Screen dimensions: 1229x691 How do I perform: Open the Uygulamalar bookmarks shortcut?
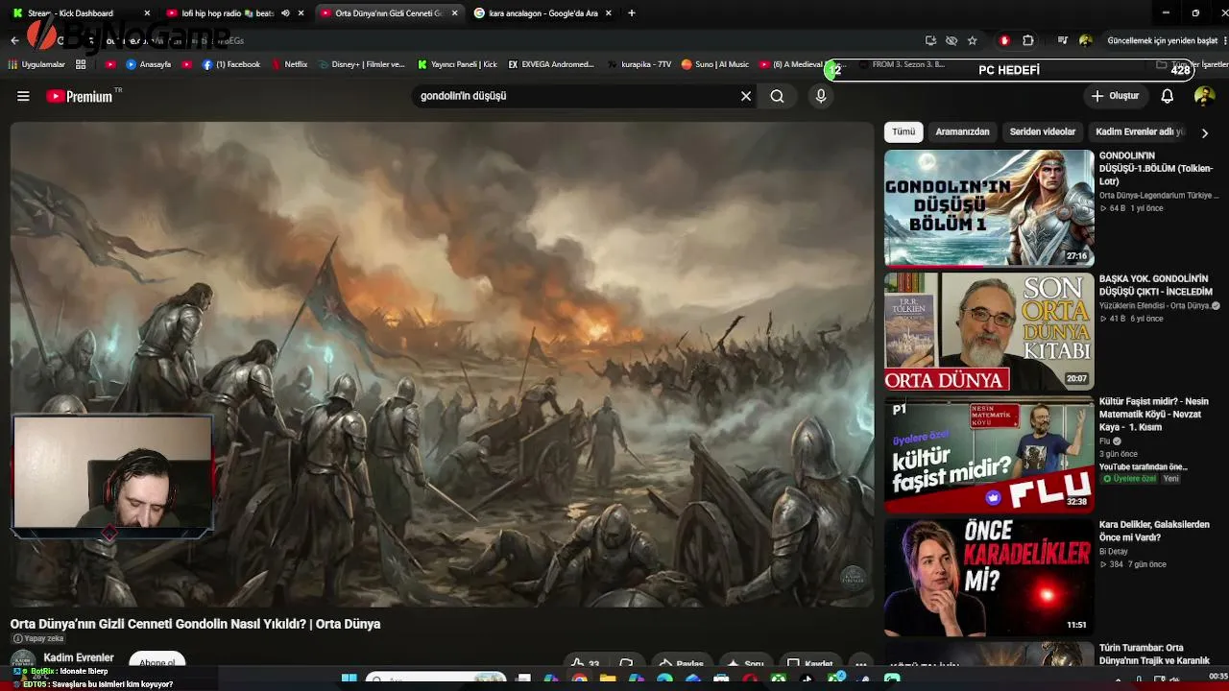point(36,64)
